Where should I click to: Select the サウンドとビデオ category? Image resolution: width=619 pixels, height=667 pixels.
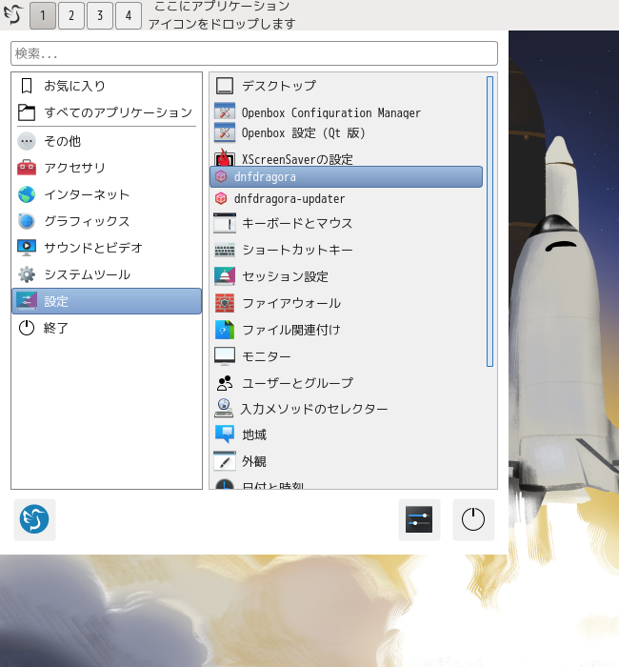(107, 248)
